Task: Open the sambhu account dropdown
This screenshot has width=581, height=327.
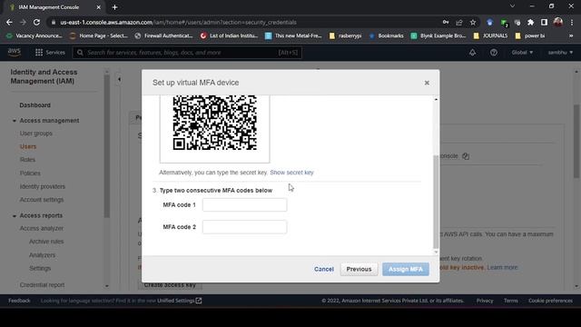Action: click(560, 53)
